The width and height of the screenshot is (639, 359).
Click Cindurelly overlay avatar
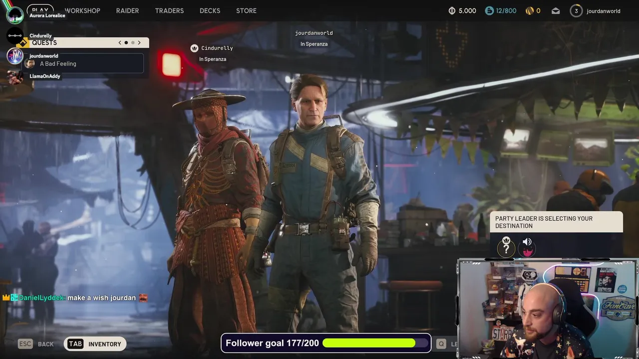(x=15, y=36)
